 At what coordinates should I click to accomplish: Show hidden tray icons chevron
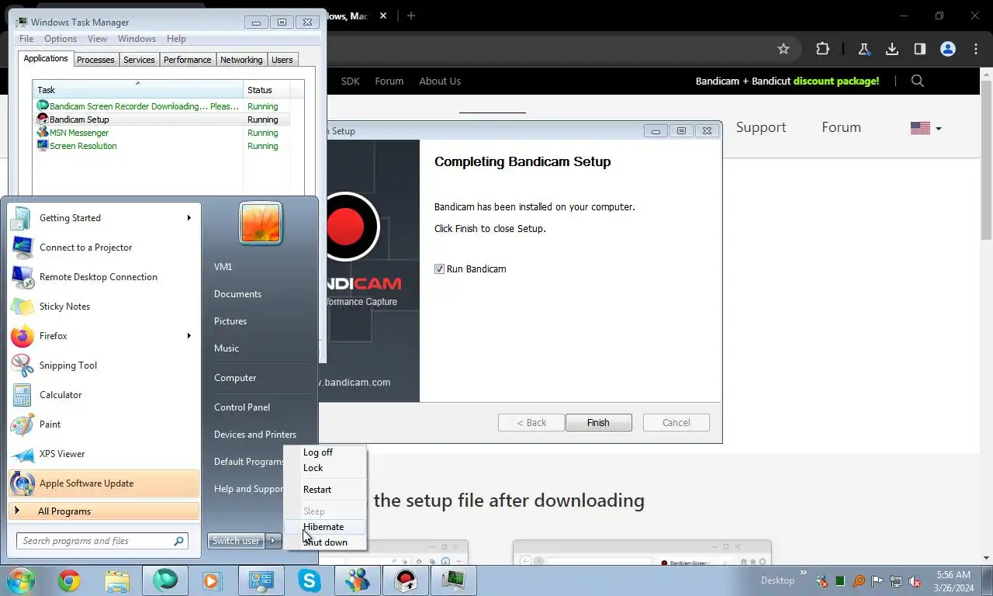pyautogui.click(x=804, y=574)
